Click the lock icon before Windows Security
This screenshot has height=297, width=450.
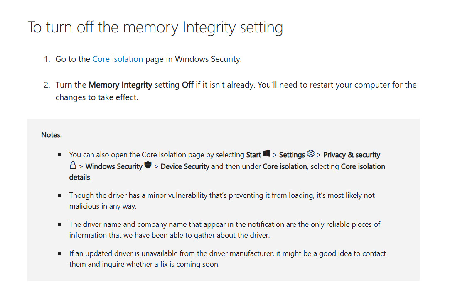pyautogui.click(x=73, y=166)
